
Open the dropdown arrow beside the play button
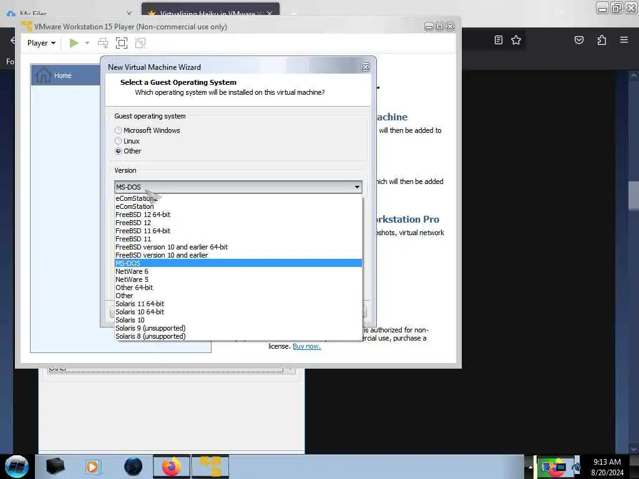(x=87, y=43)
